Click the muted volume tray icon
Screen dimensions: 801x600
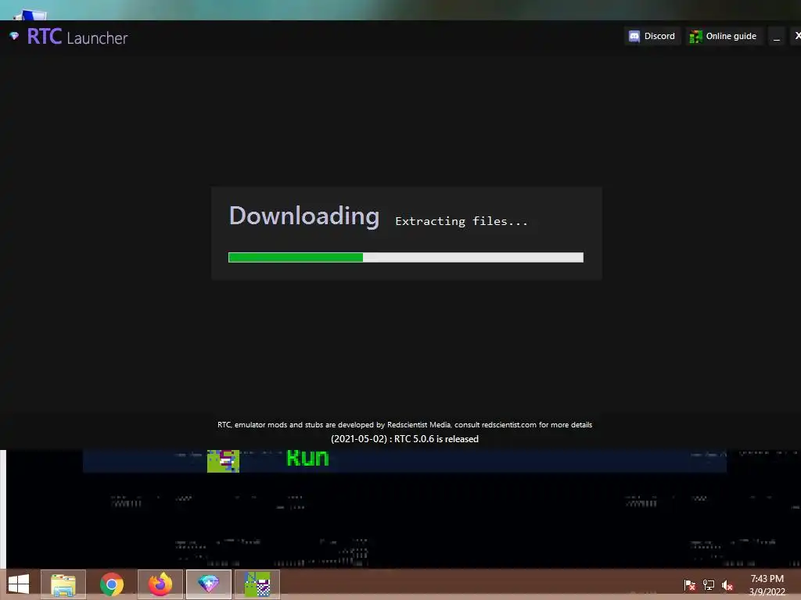click(727, 585)
